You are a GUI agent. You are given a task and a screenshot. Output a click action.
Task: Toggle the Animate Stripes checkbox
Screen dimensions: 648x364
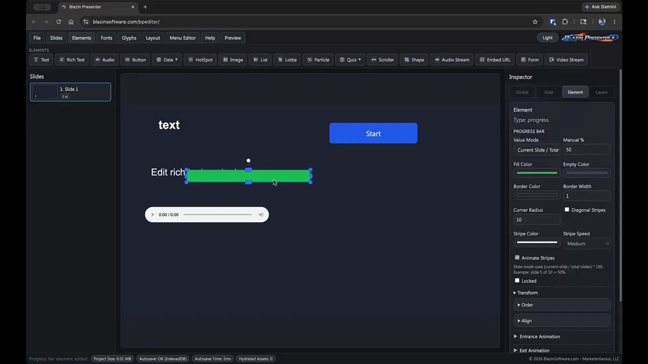pos(517,257)
